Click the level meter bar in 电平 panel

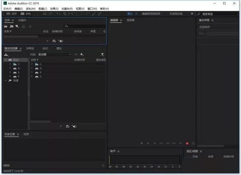[x=145, y=160]
